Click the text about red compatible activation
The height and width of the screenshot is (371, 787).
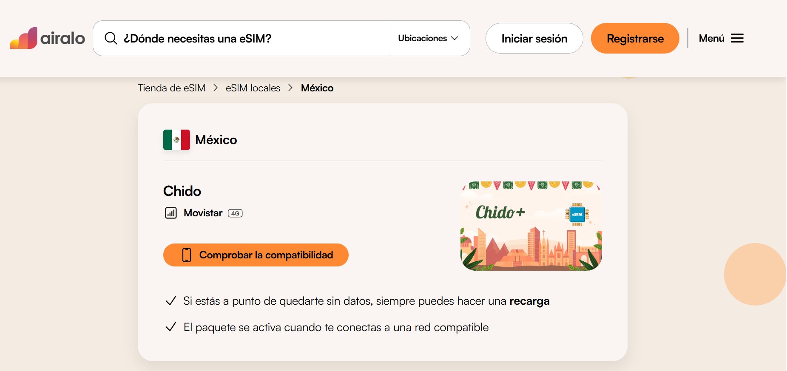coord(336,327)
